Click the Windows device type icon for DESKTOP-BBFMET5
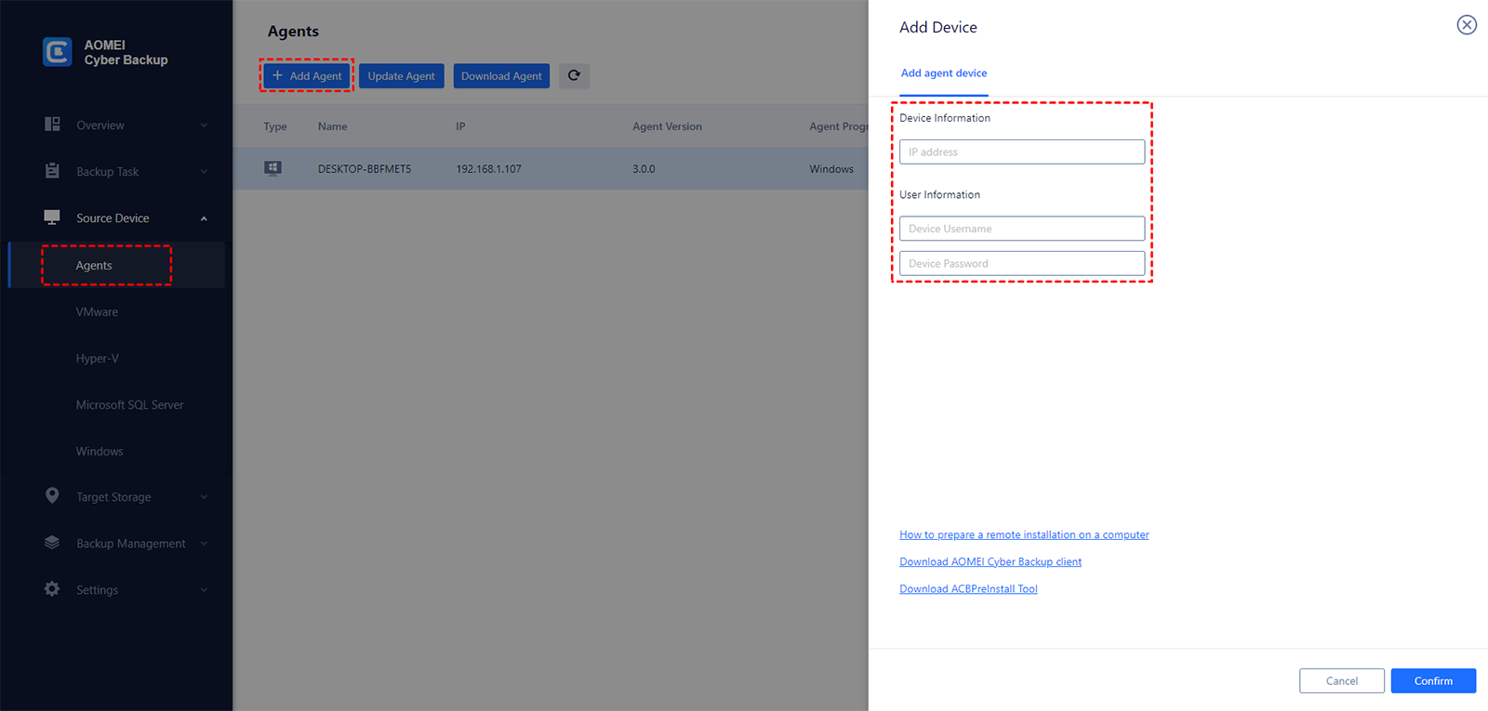 (x=272, y=168)
